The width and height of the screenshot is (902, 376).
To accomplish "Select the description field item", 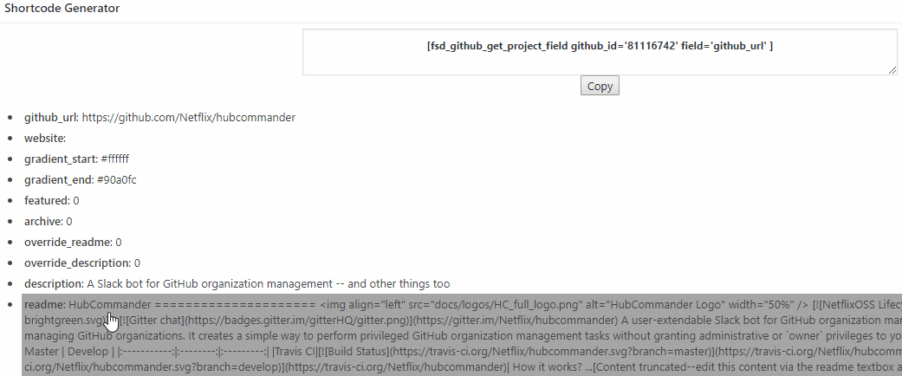I will click(x=237, y=283).
